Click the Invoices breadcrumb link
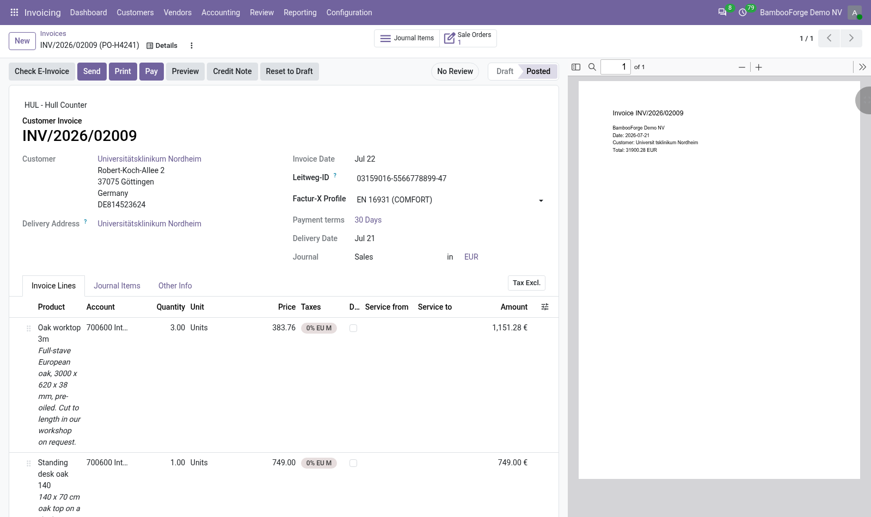The image size is (871, 517). tap(53, 34)
